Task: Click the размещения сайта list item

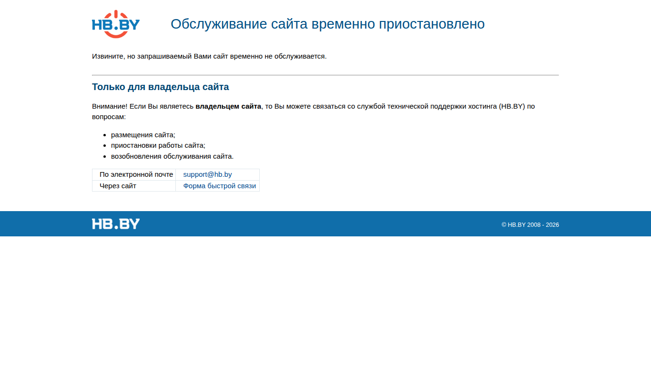Action: pyautogui.click(x=143, y=135)
